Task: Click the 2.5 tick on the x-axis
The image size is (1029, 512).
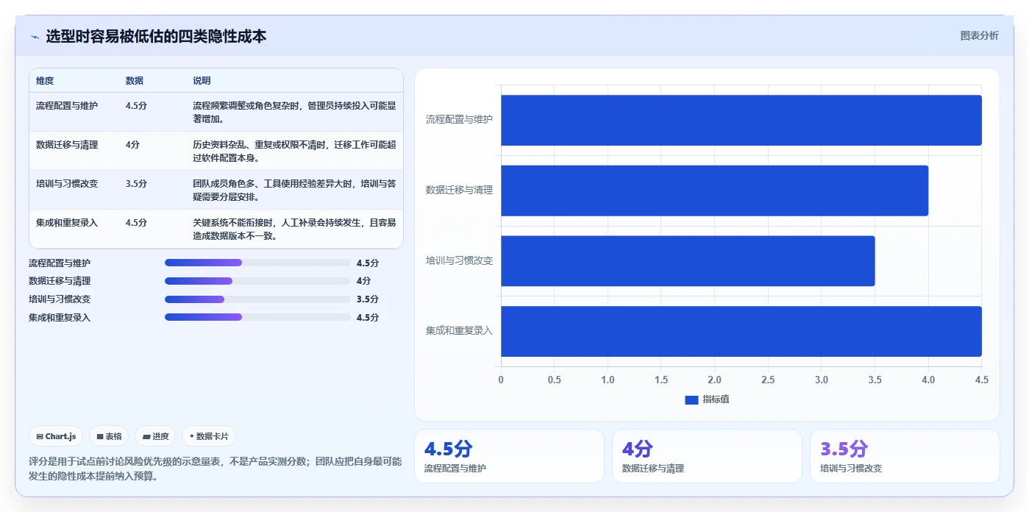Action: (768, 380)
